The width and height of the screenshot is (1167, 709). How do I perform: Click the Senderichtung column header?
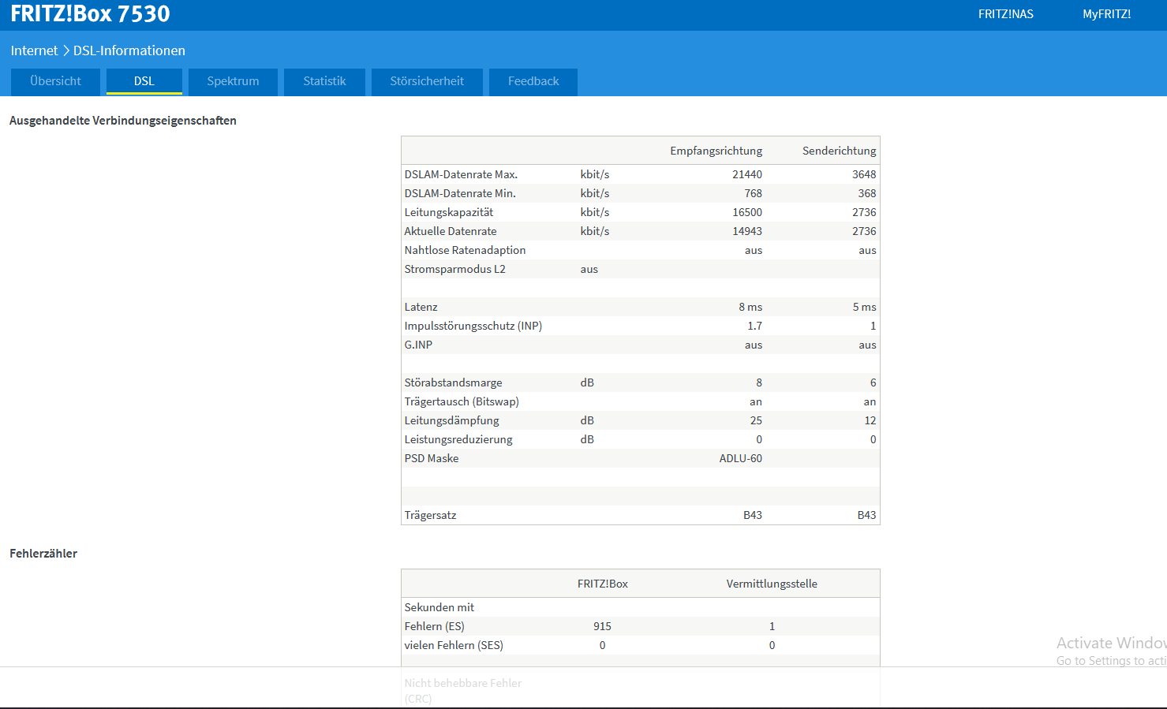click(839, 151)
